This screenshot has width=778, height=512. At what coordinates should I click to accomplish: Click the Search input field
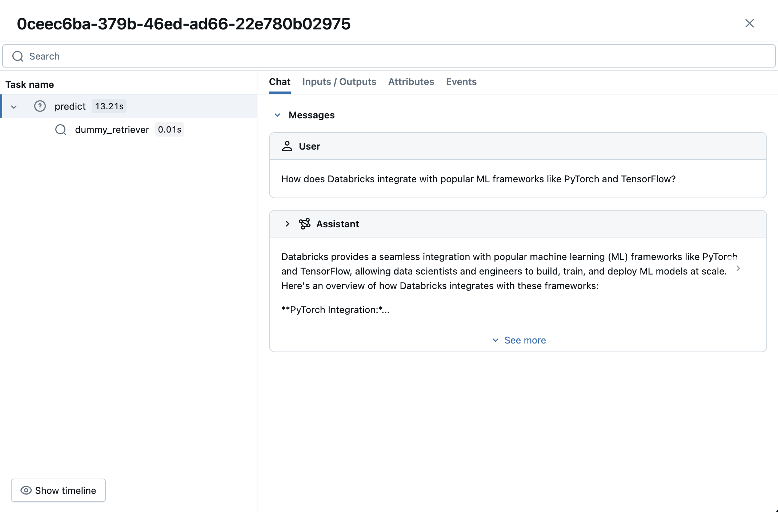pyautogui.click(x=389, y=56)
